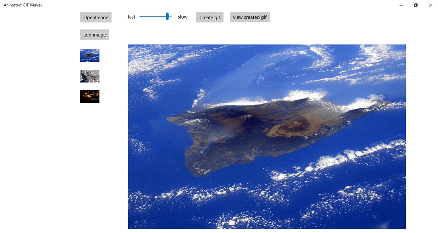Screen dimensions: 438x233
Task: Click the minimize window icon
Action: (x=401, y=5)
